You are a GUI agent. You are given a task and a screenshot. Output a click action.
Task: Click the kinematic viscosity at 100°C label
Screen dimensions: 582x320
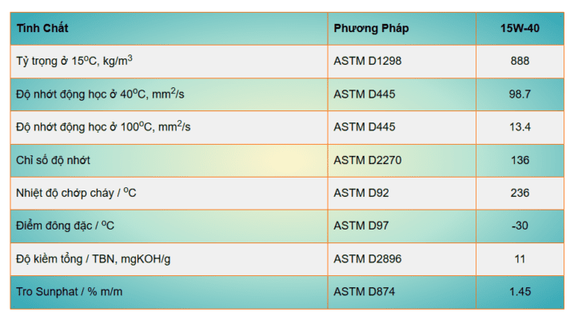click(x=104, y=126)
